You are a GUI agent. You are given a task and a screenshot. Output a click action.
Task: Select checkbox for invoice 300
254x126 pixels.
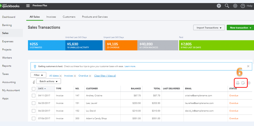coord(34,118)
